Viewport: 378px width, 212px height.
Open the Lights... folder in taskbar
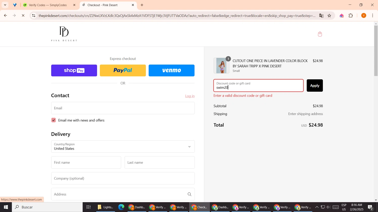point(106,207)
